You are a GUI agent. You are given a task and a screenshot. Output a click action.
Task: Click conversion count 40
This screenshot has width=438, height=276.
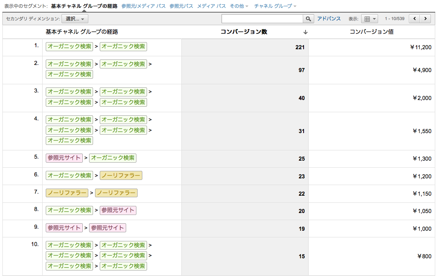pyautogui.click(x=302, y=98)
